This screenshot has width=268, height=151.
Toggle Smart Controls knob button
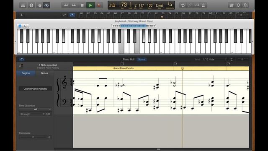[x=40, y=5]
